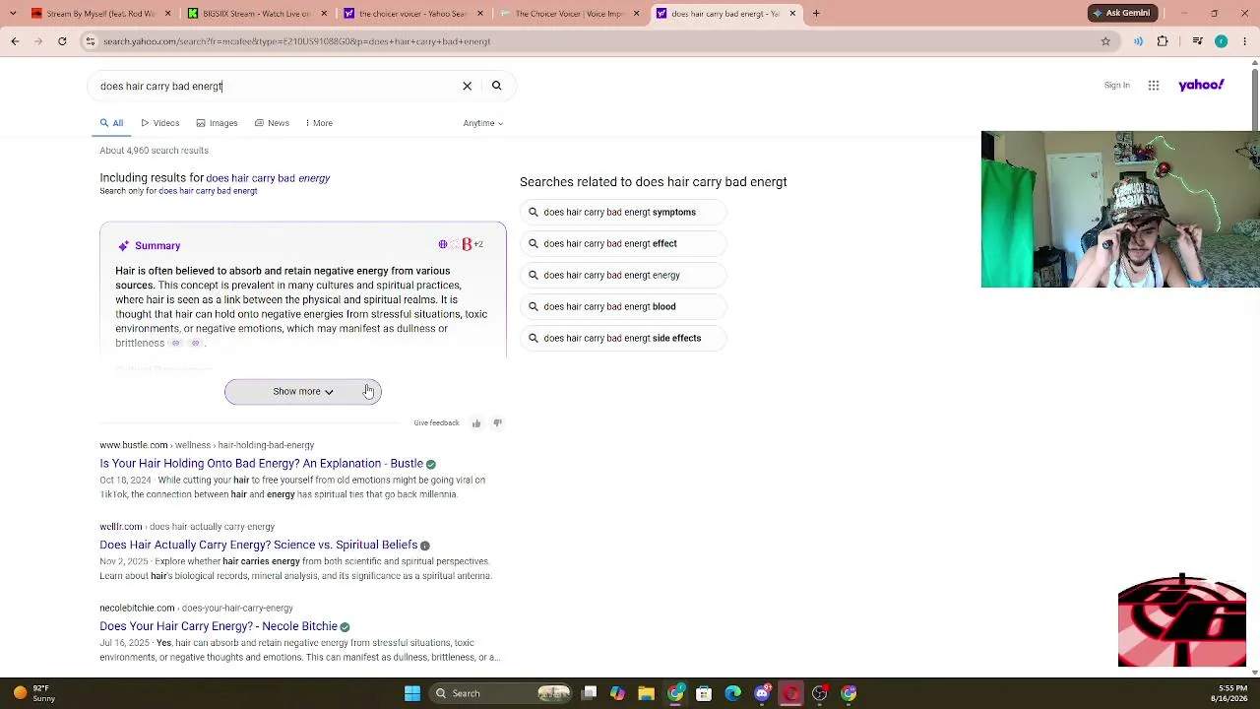
Task: Open the weather widget showing 92°F Sunny
Action: point(32,693)
